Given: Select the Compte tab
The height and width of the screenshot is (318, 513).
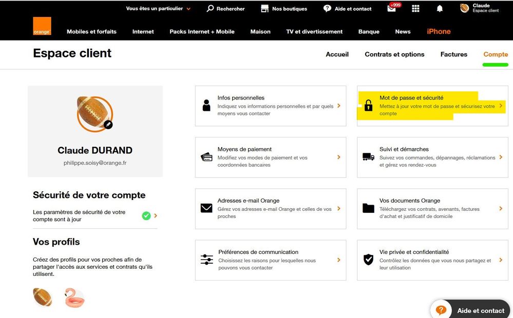Looking at the screenshot, I should (496, 54).
